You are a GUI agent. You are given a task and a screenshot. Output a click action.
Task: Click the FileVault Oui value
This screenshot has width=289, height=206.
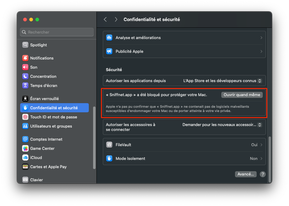[x=254, y=145]
